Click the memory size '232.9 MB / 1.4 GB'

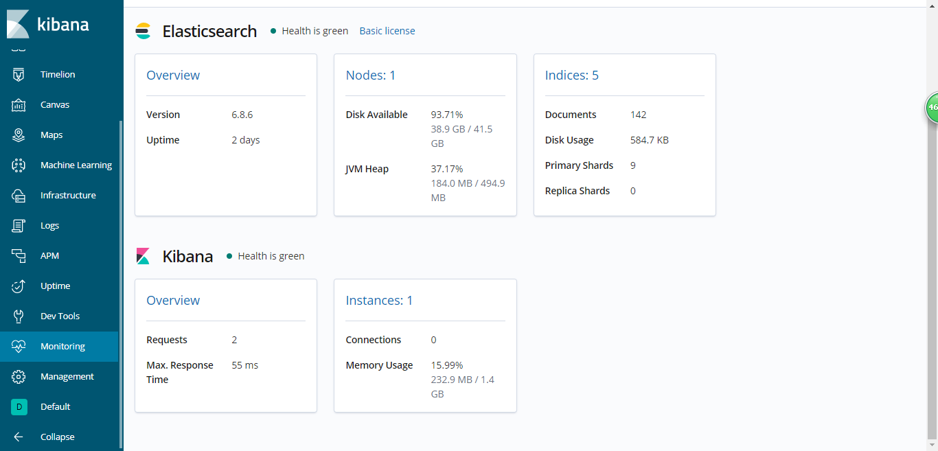point(463,387)
